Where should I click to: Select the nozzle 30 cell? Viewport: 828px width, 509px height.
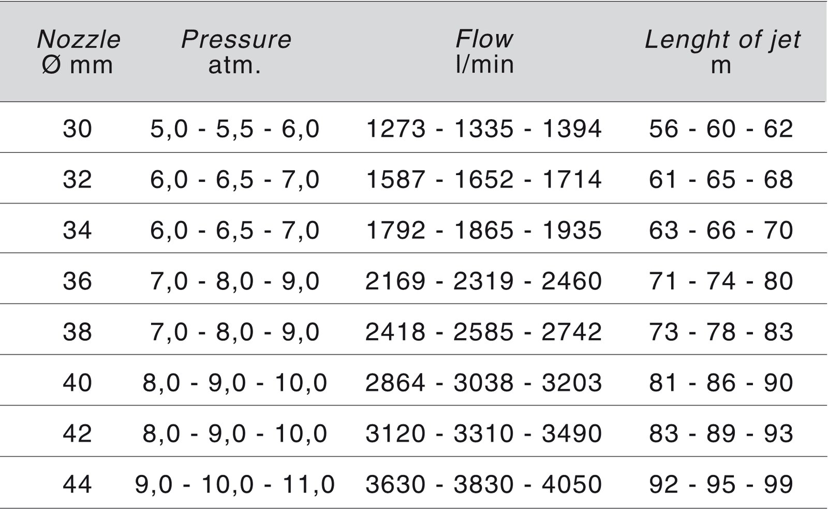(78, 128)
